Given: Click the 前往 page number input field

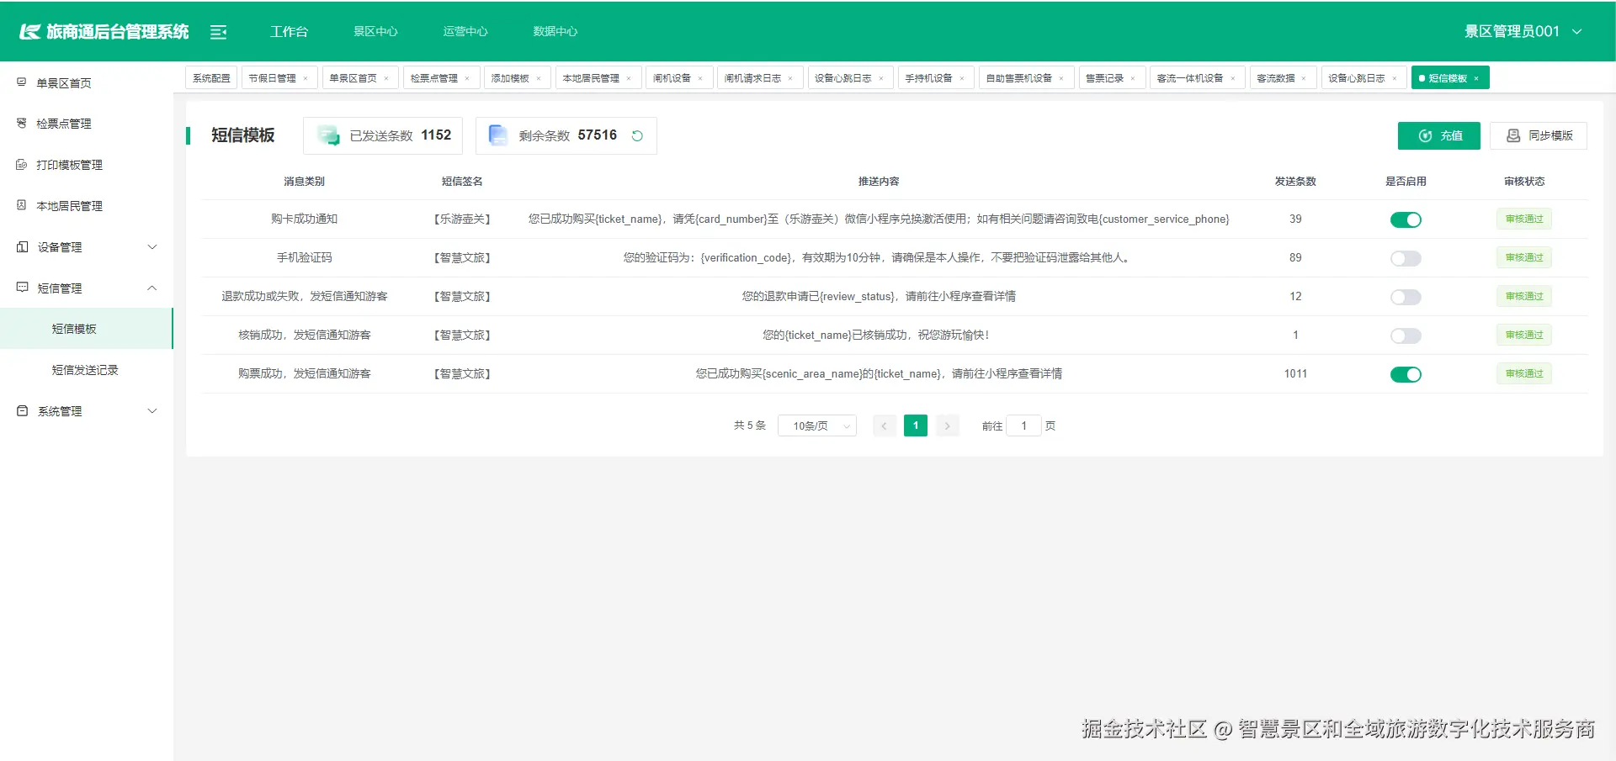Looking at the screenshot, I should click(x=1023, y=425).
